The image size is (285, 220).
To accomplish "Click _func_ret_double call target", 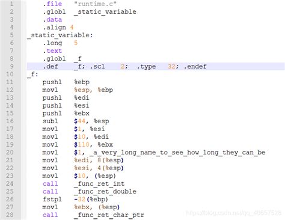I will (105, 191).
